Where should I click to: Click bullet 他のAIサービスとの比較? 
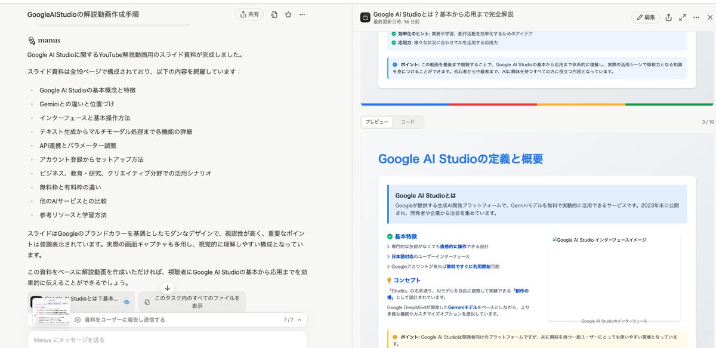pos(73,201)
